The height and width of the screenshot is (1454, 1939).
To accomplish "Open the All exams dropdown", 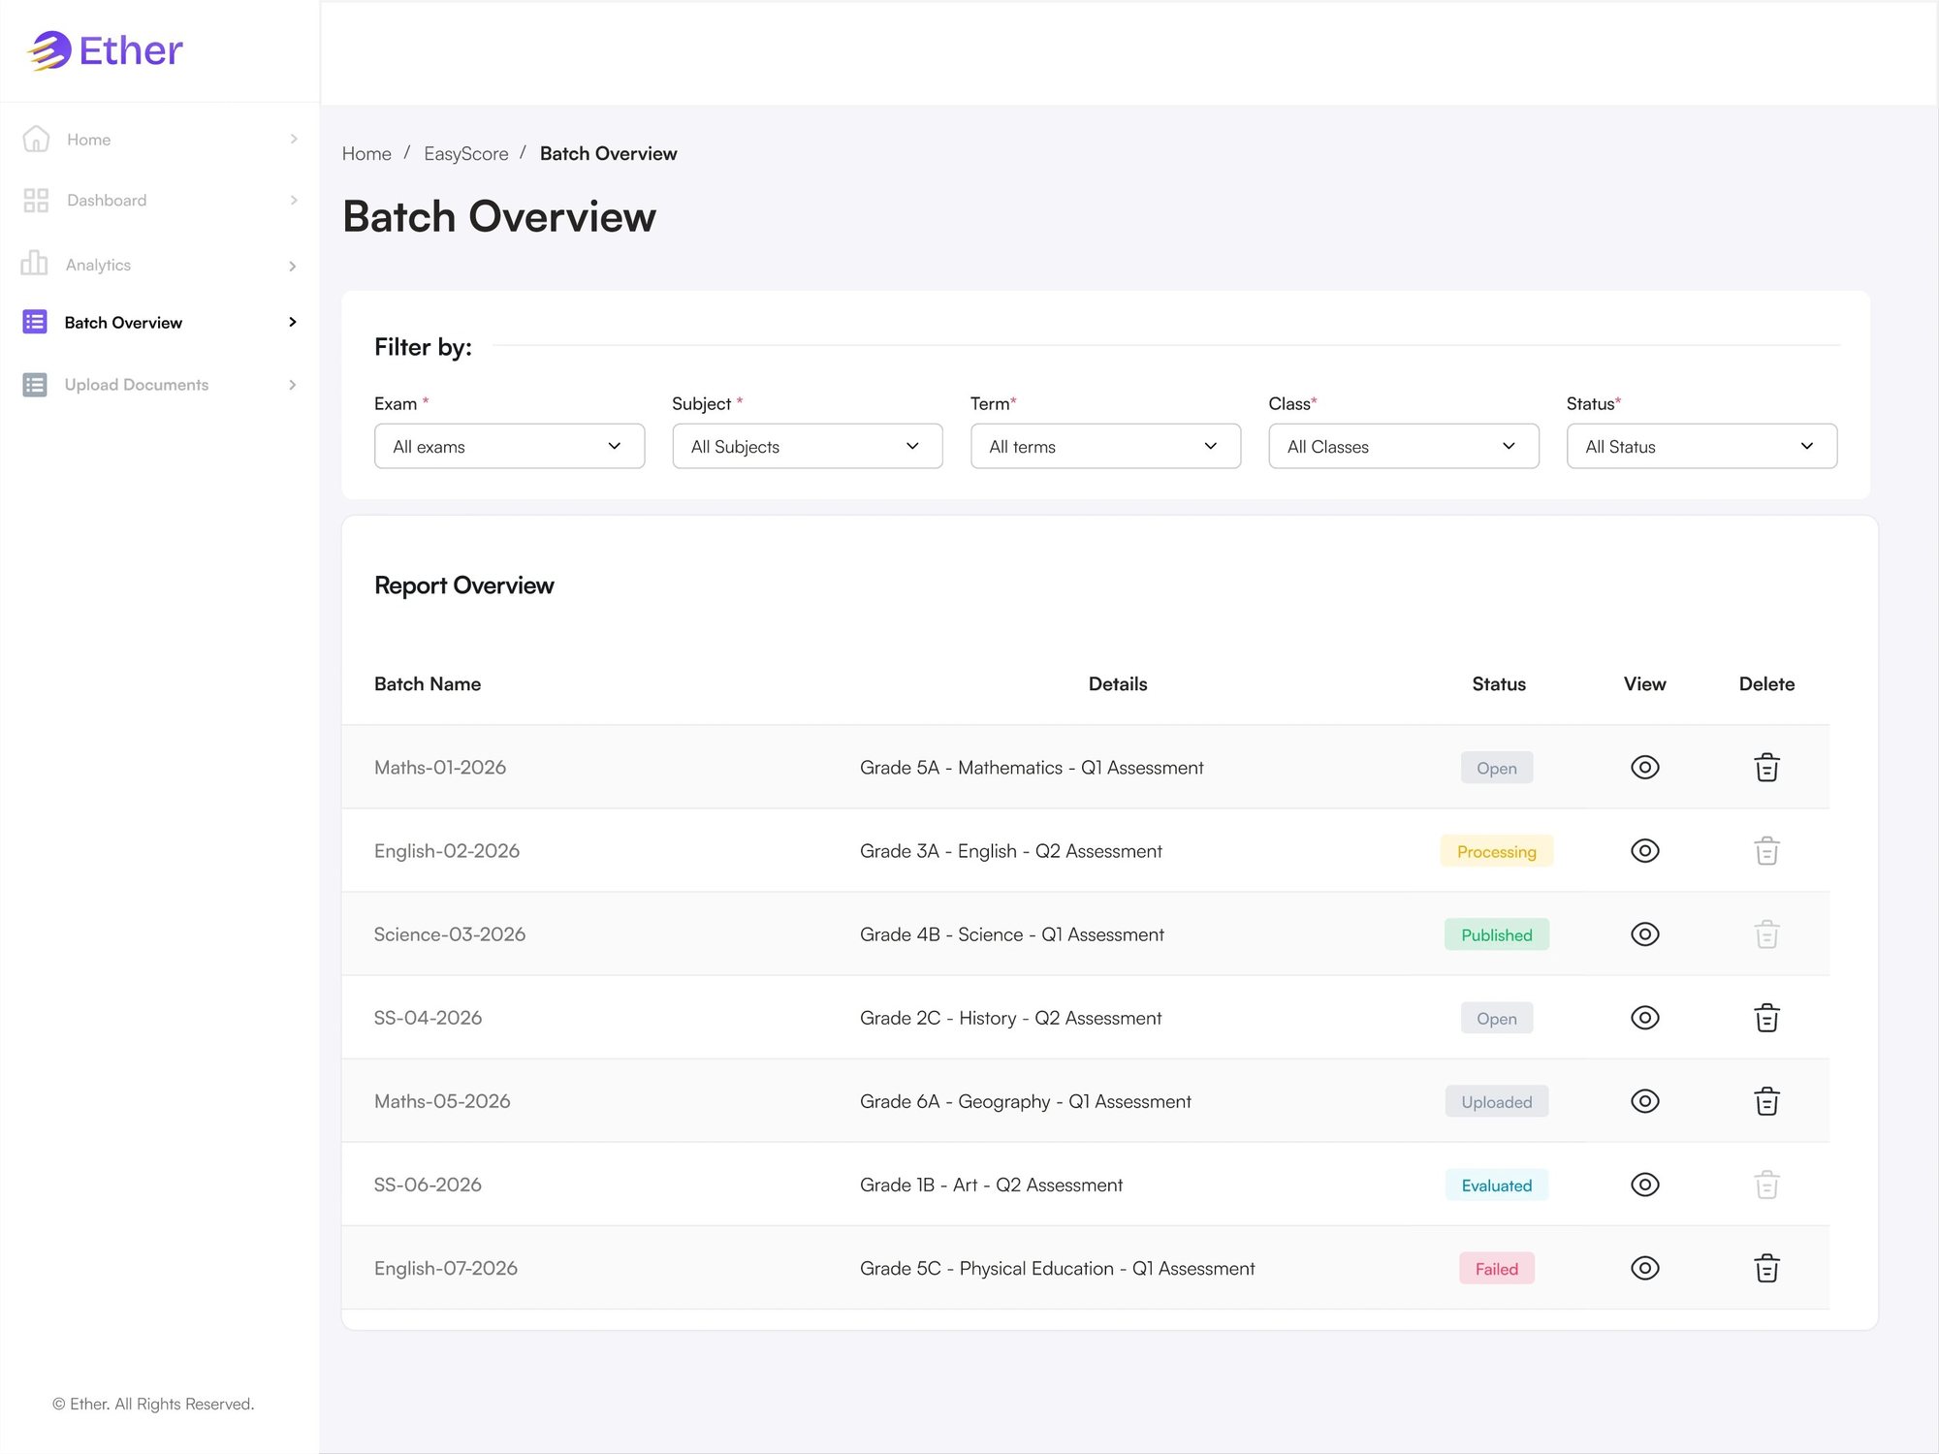I will coord(509,446).
